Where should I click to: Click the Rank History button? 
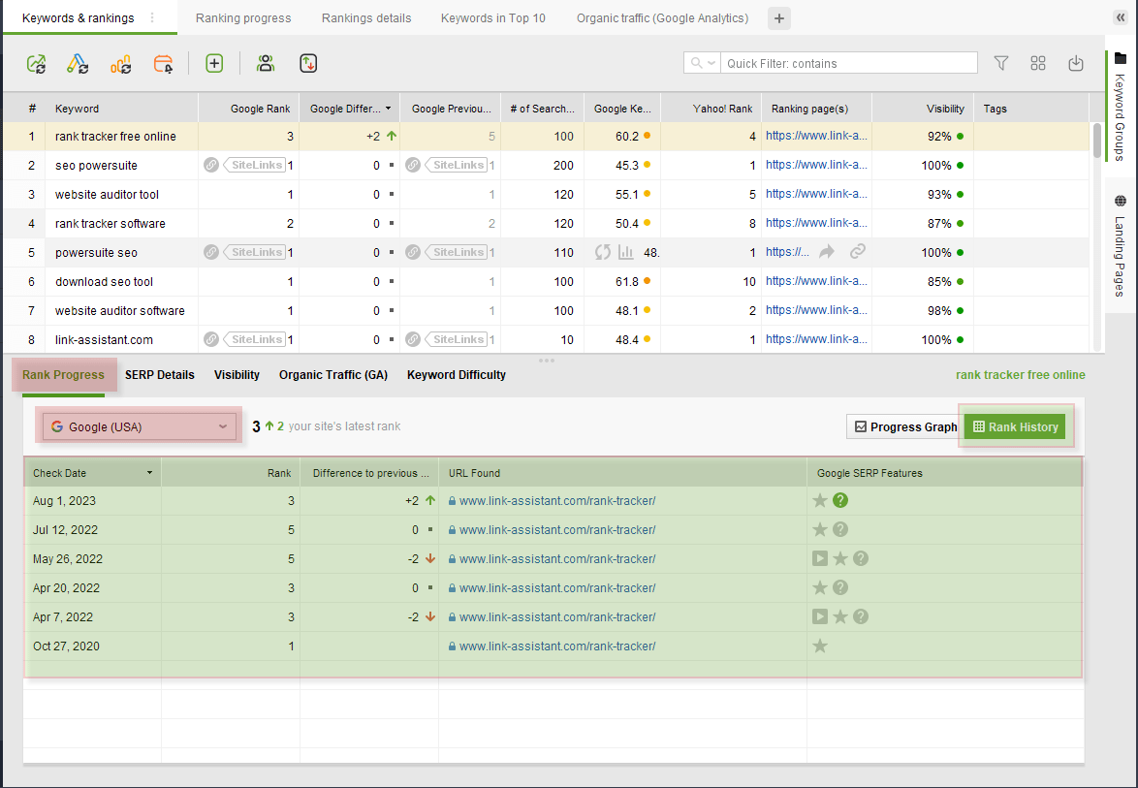coord(1015,426)
